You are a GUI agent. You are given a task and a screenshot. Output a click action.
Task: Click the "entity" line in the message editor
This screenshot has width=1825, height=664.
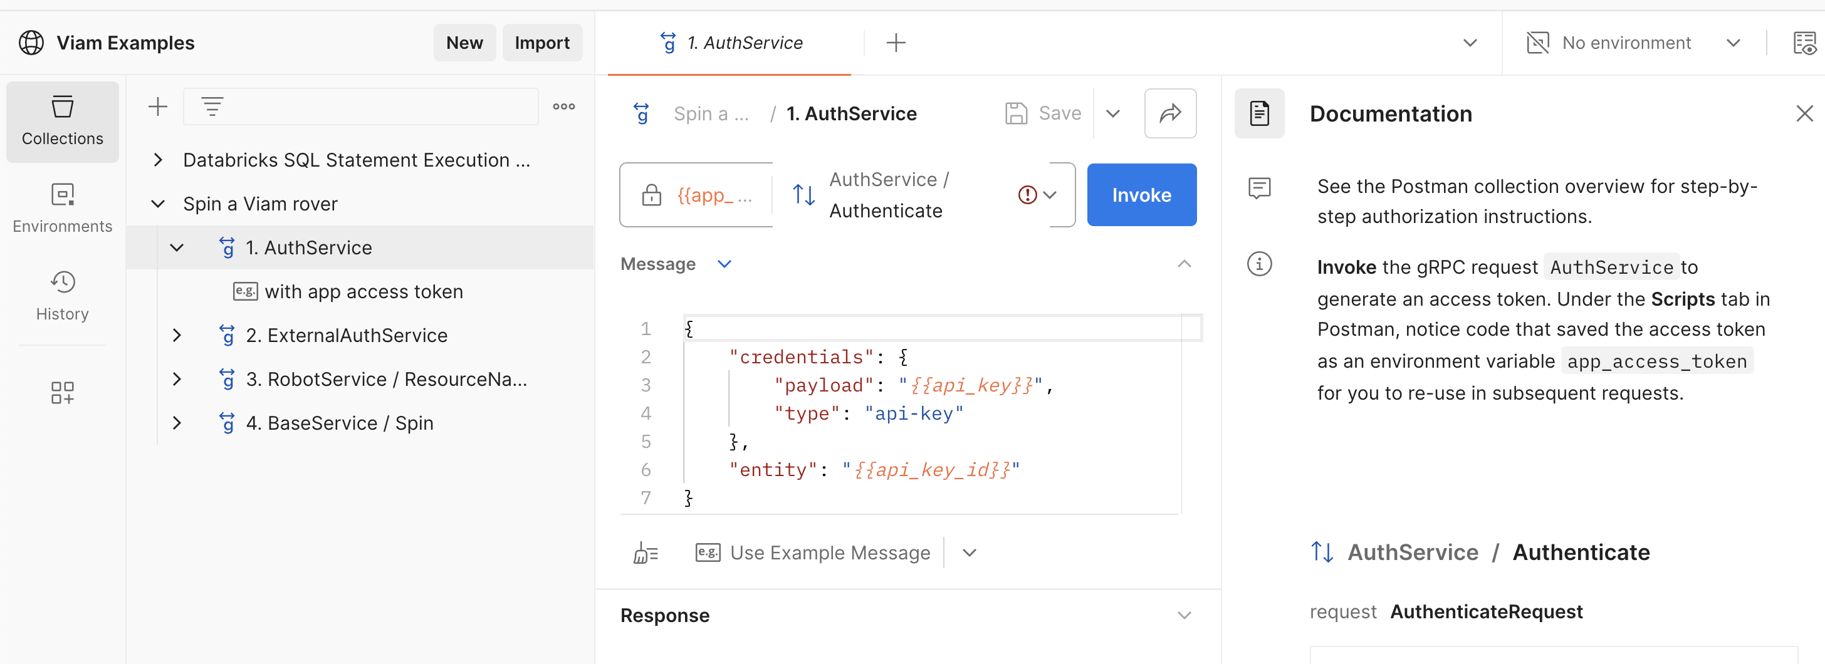pos(874,470)
